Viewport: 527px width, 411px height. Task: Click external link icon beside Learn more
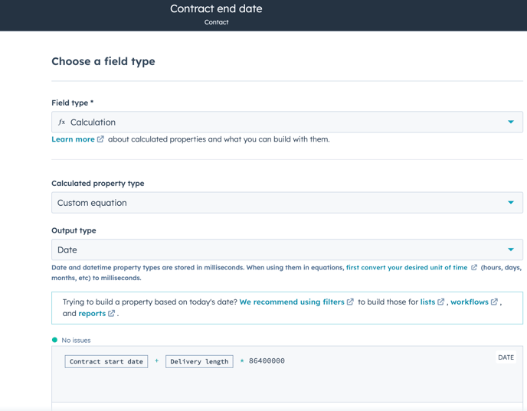pos(100,139)
